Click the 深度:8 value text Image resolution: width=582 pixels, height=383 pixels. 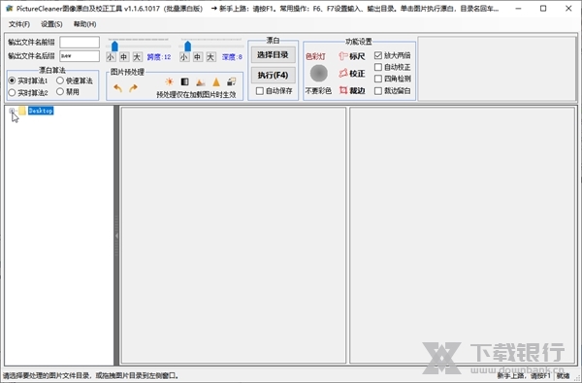(232, 57)
